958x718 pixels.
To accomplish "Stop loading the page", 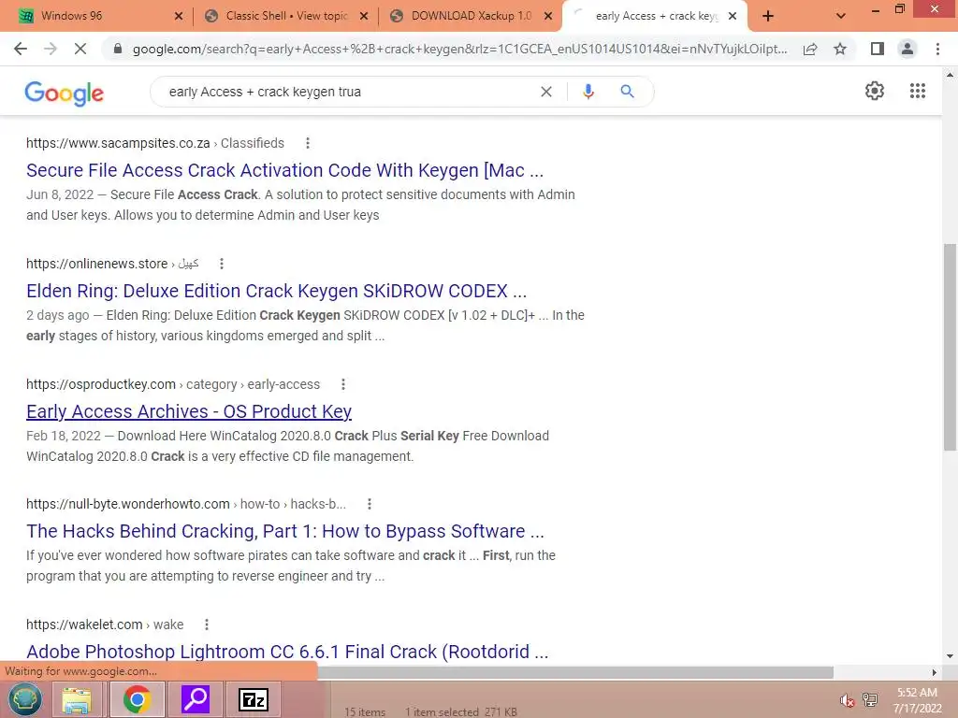I will pyautogui.click(x=80, y=49).
